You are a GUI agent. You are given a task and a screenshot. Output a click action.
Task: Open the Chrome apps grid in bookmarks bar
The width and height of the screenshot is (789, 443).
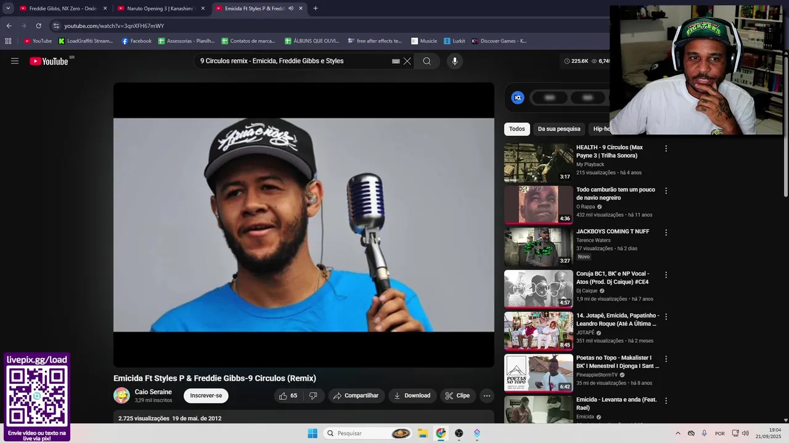pos(8,41)
